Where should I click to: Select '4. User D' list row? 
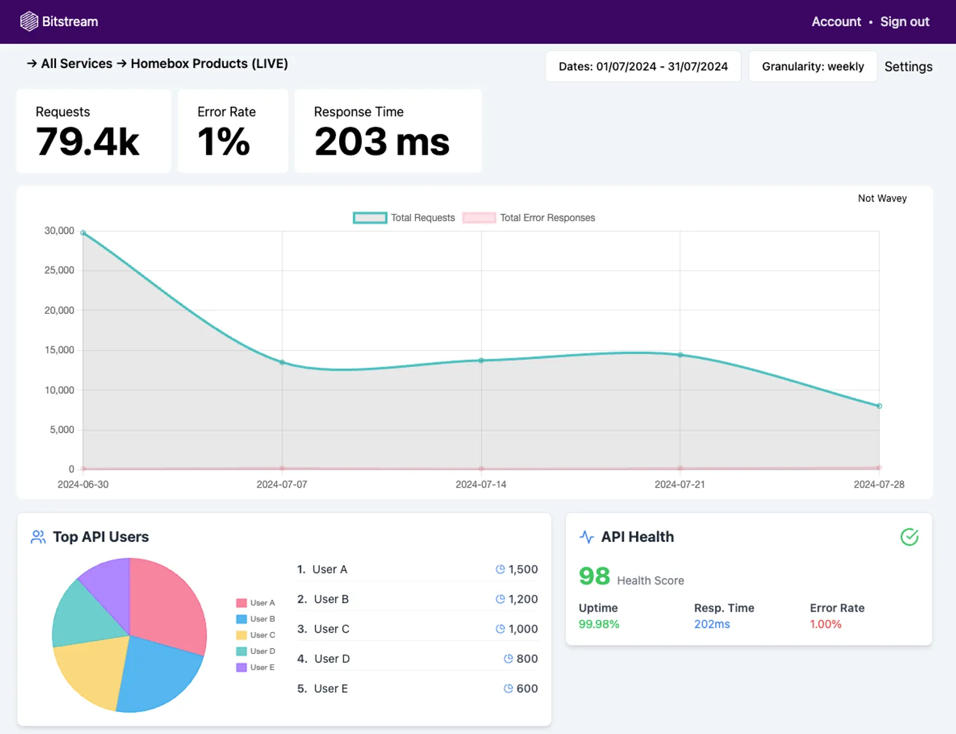coord(417,659)
